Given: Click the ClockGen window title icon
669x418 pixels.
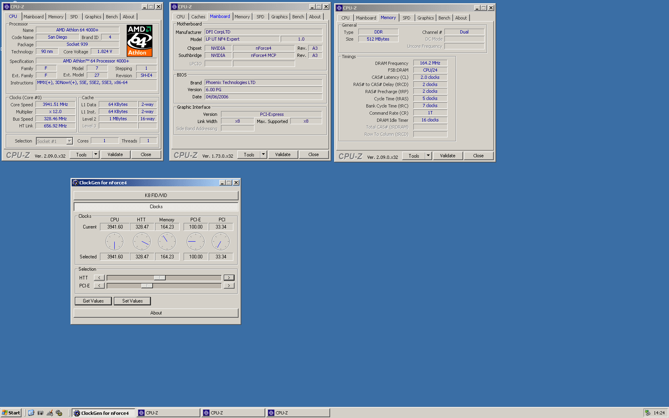Looking at the screenshot, I should [75, 183].
